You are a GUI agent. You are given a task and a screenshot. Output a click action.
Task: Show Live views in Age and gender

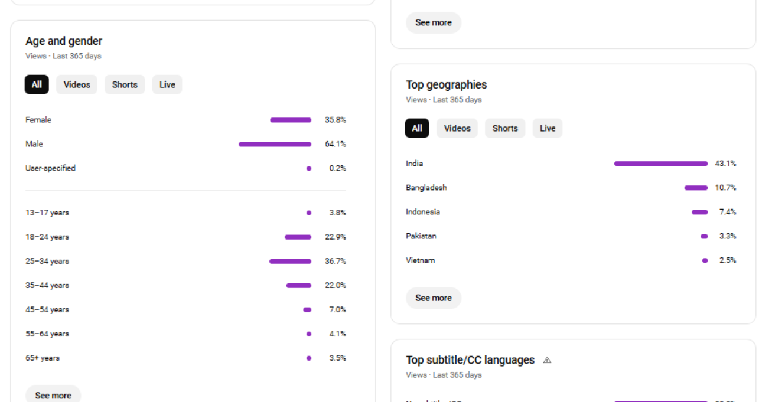(x=167, y=84)
